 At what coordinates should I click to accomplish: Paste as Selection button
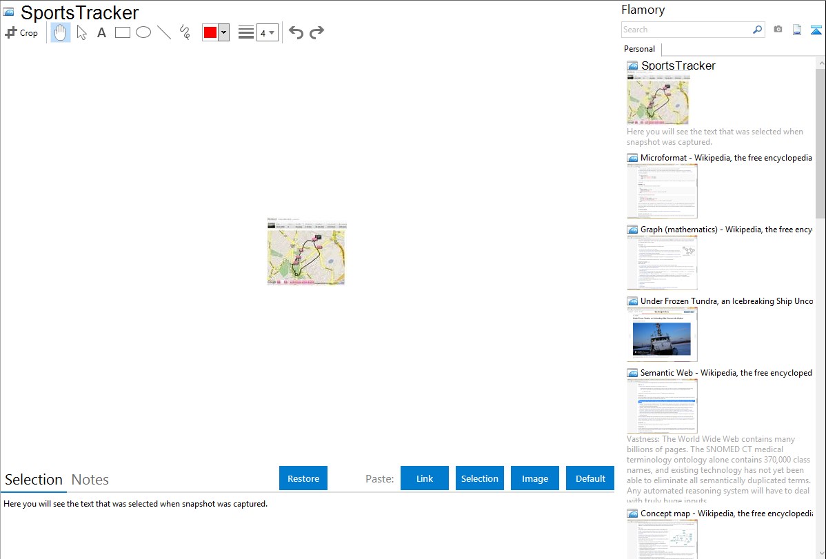pos(479,478)
